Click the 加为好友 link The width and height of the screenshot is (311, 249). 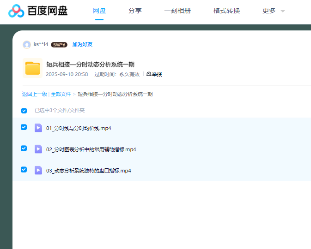click(82, 45)
